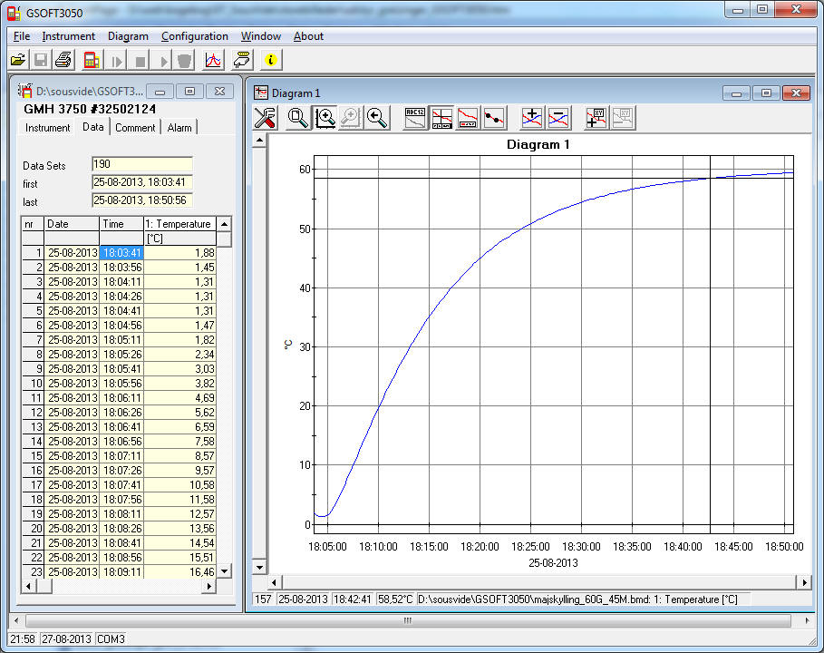
Task: Click the grayed-out bucket icon in main toolbar
Action: pos(184,60)
